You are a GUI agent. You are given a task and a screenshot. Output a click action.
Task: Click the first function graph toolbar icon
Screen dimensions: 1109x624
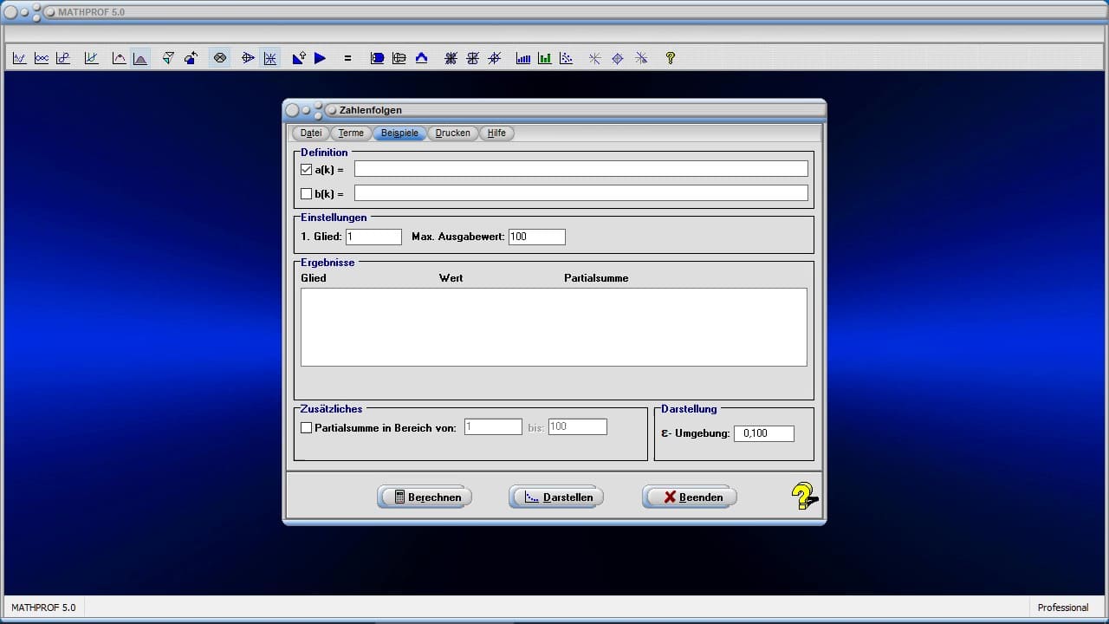(19, 58)
